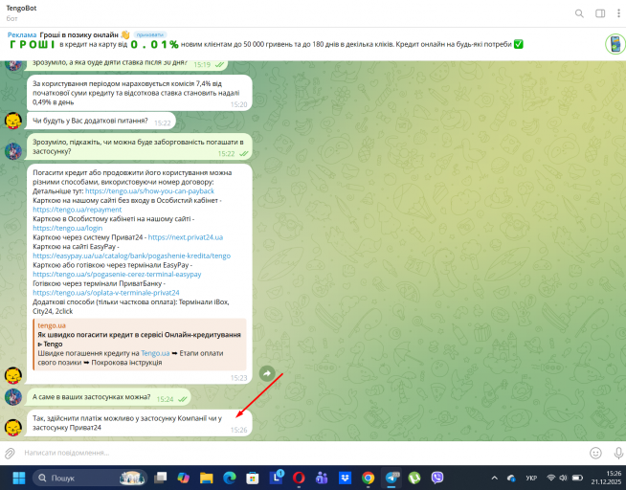626x490 pixels.
Task: Launch Copilot from the taskbar
Action: click(x=183, y=478)
